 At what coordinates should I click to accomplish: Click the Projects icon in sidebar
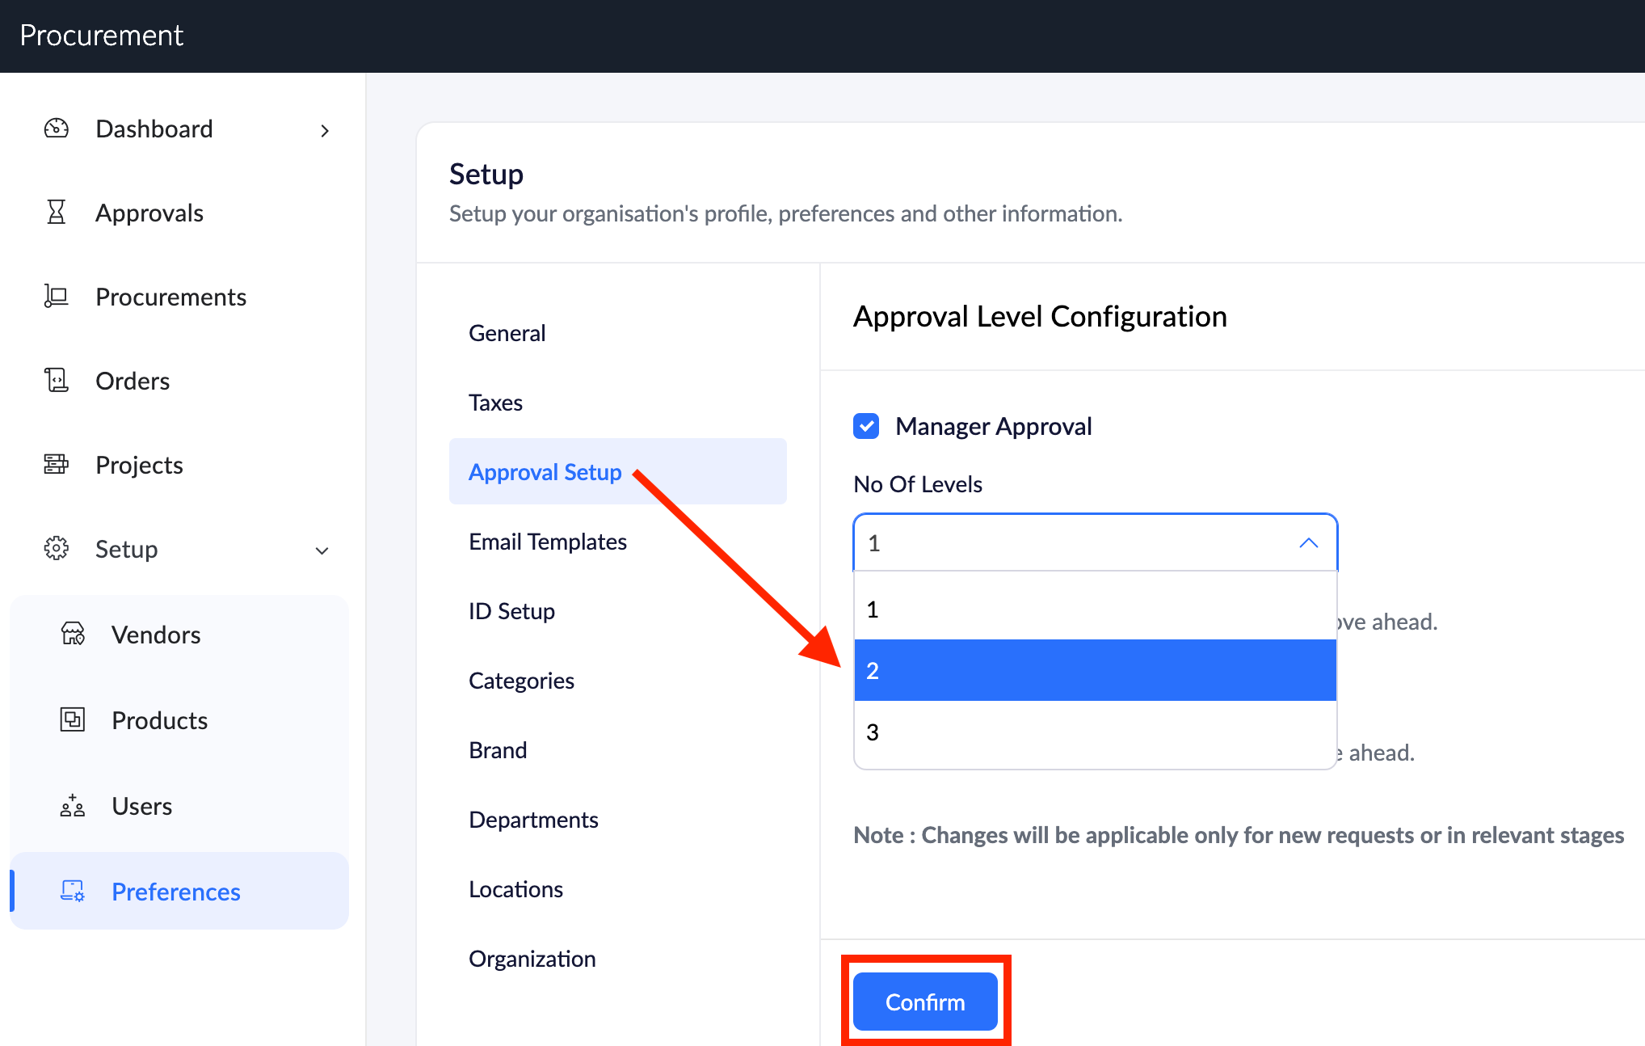[x=57, y=465]
